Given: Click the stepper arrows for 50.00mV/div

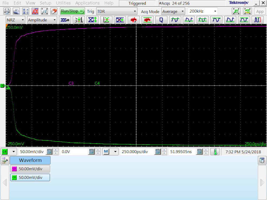Looking at the screenshot, I should 56,151.
